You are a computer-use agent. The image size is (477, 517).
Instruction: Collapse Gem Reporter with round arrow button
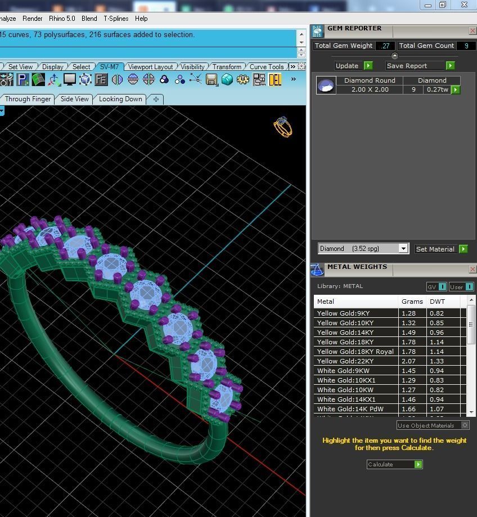(394, 56)
